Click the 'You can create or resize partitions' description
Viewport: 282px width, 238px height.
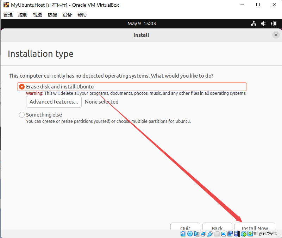click(108, 121)
